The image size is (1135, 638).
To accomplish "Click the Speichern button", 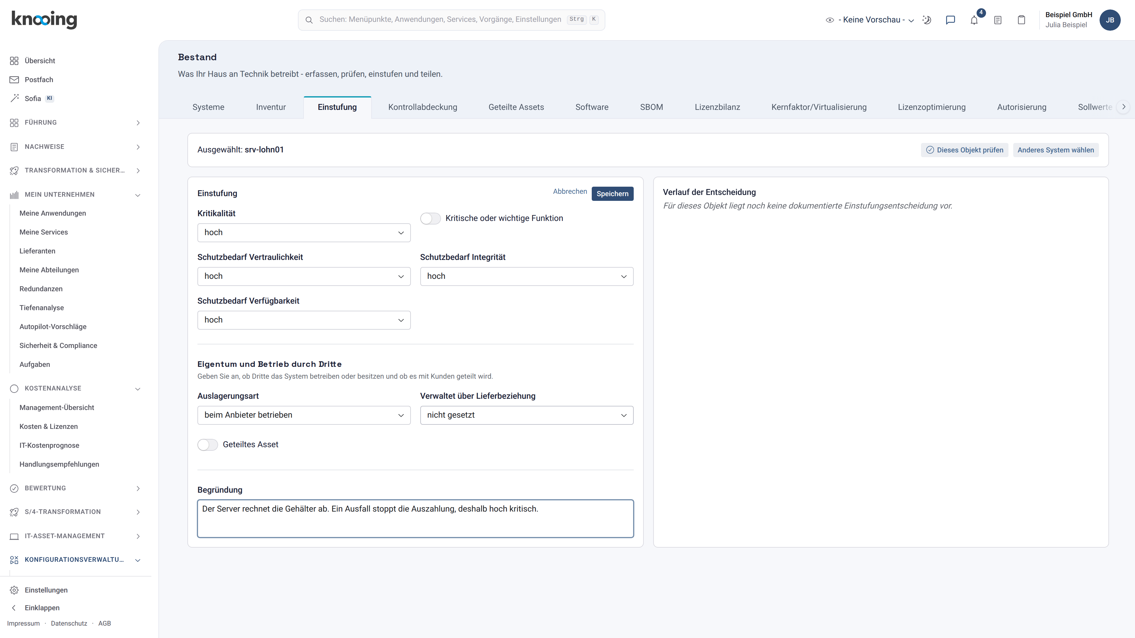I will (612, 194).
